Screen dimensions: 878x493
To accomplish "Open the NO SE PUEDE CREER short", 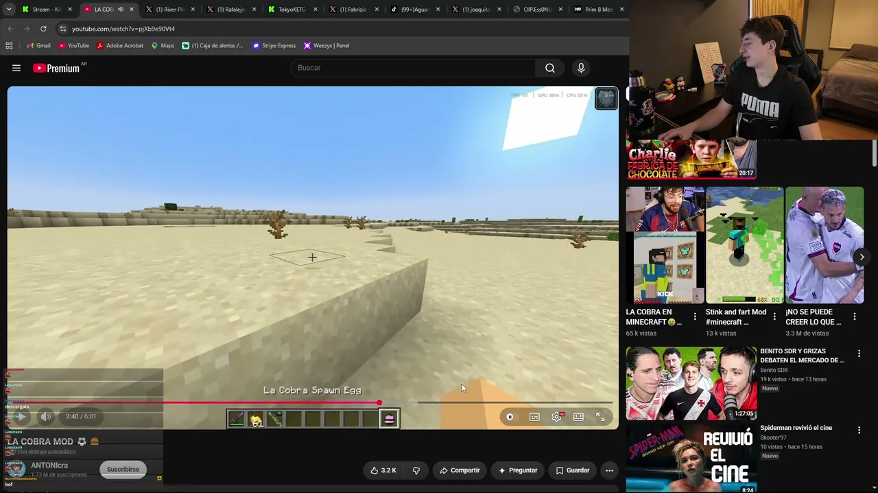I will [824, 245].
